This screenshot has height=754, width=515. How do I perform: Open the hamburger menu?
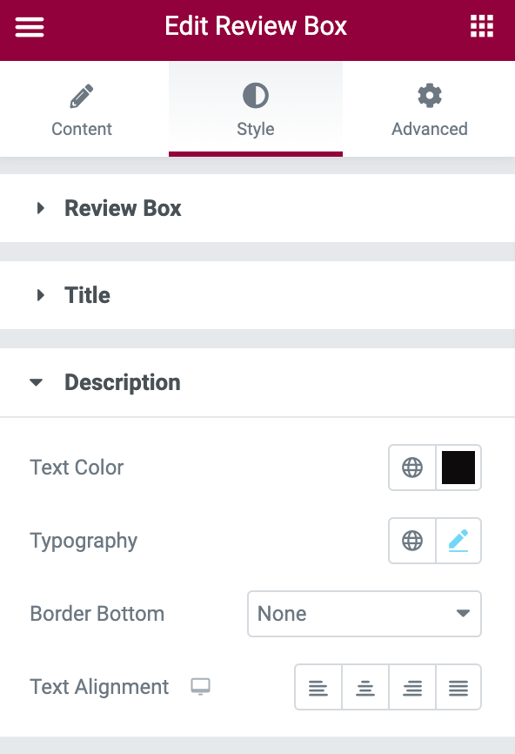pos(30,26)
